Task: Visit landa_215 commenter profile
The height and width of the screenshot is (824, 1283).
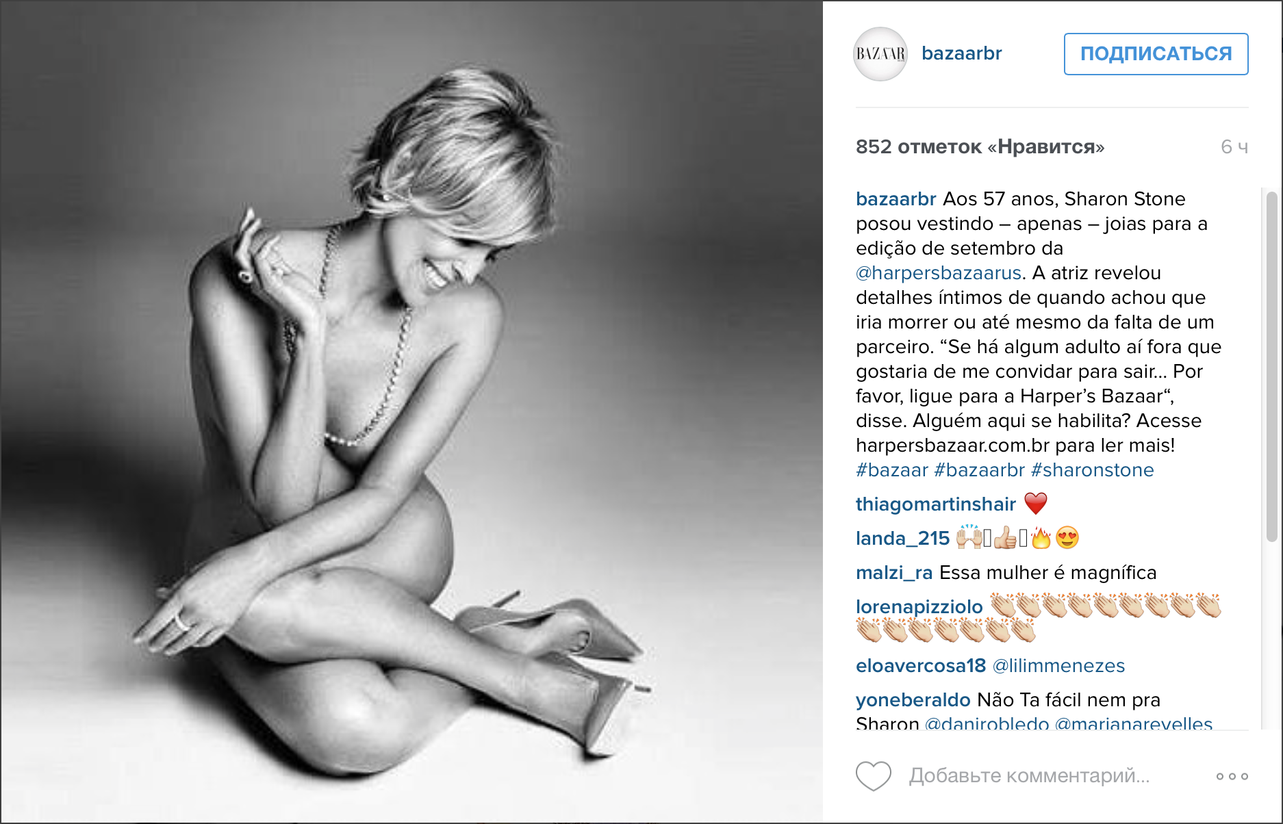Action: pos(903,539)
